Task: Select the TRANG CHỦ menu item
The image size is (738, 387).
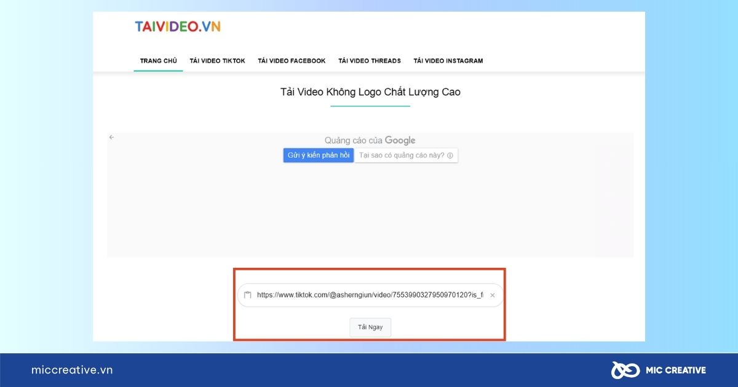Action: tap(158, 61)
